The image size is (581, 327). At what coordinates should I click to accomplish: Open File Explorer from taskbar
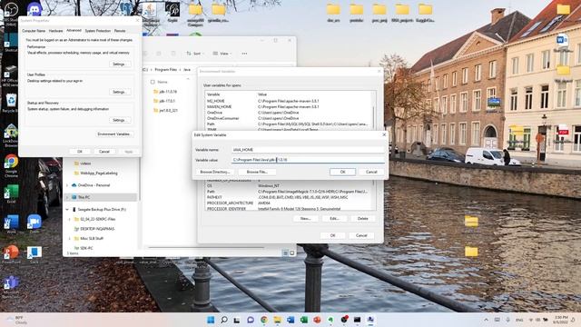(x=277, y=320)
